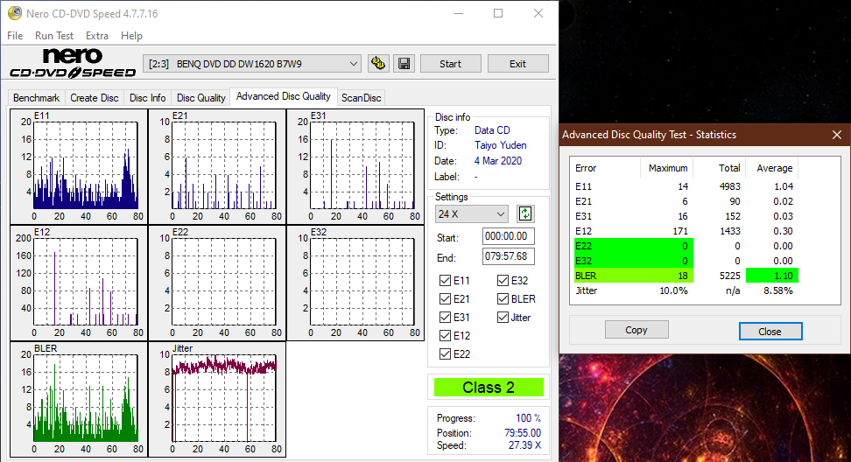Switch to the Disc Quality tab

pos(200,98)
